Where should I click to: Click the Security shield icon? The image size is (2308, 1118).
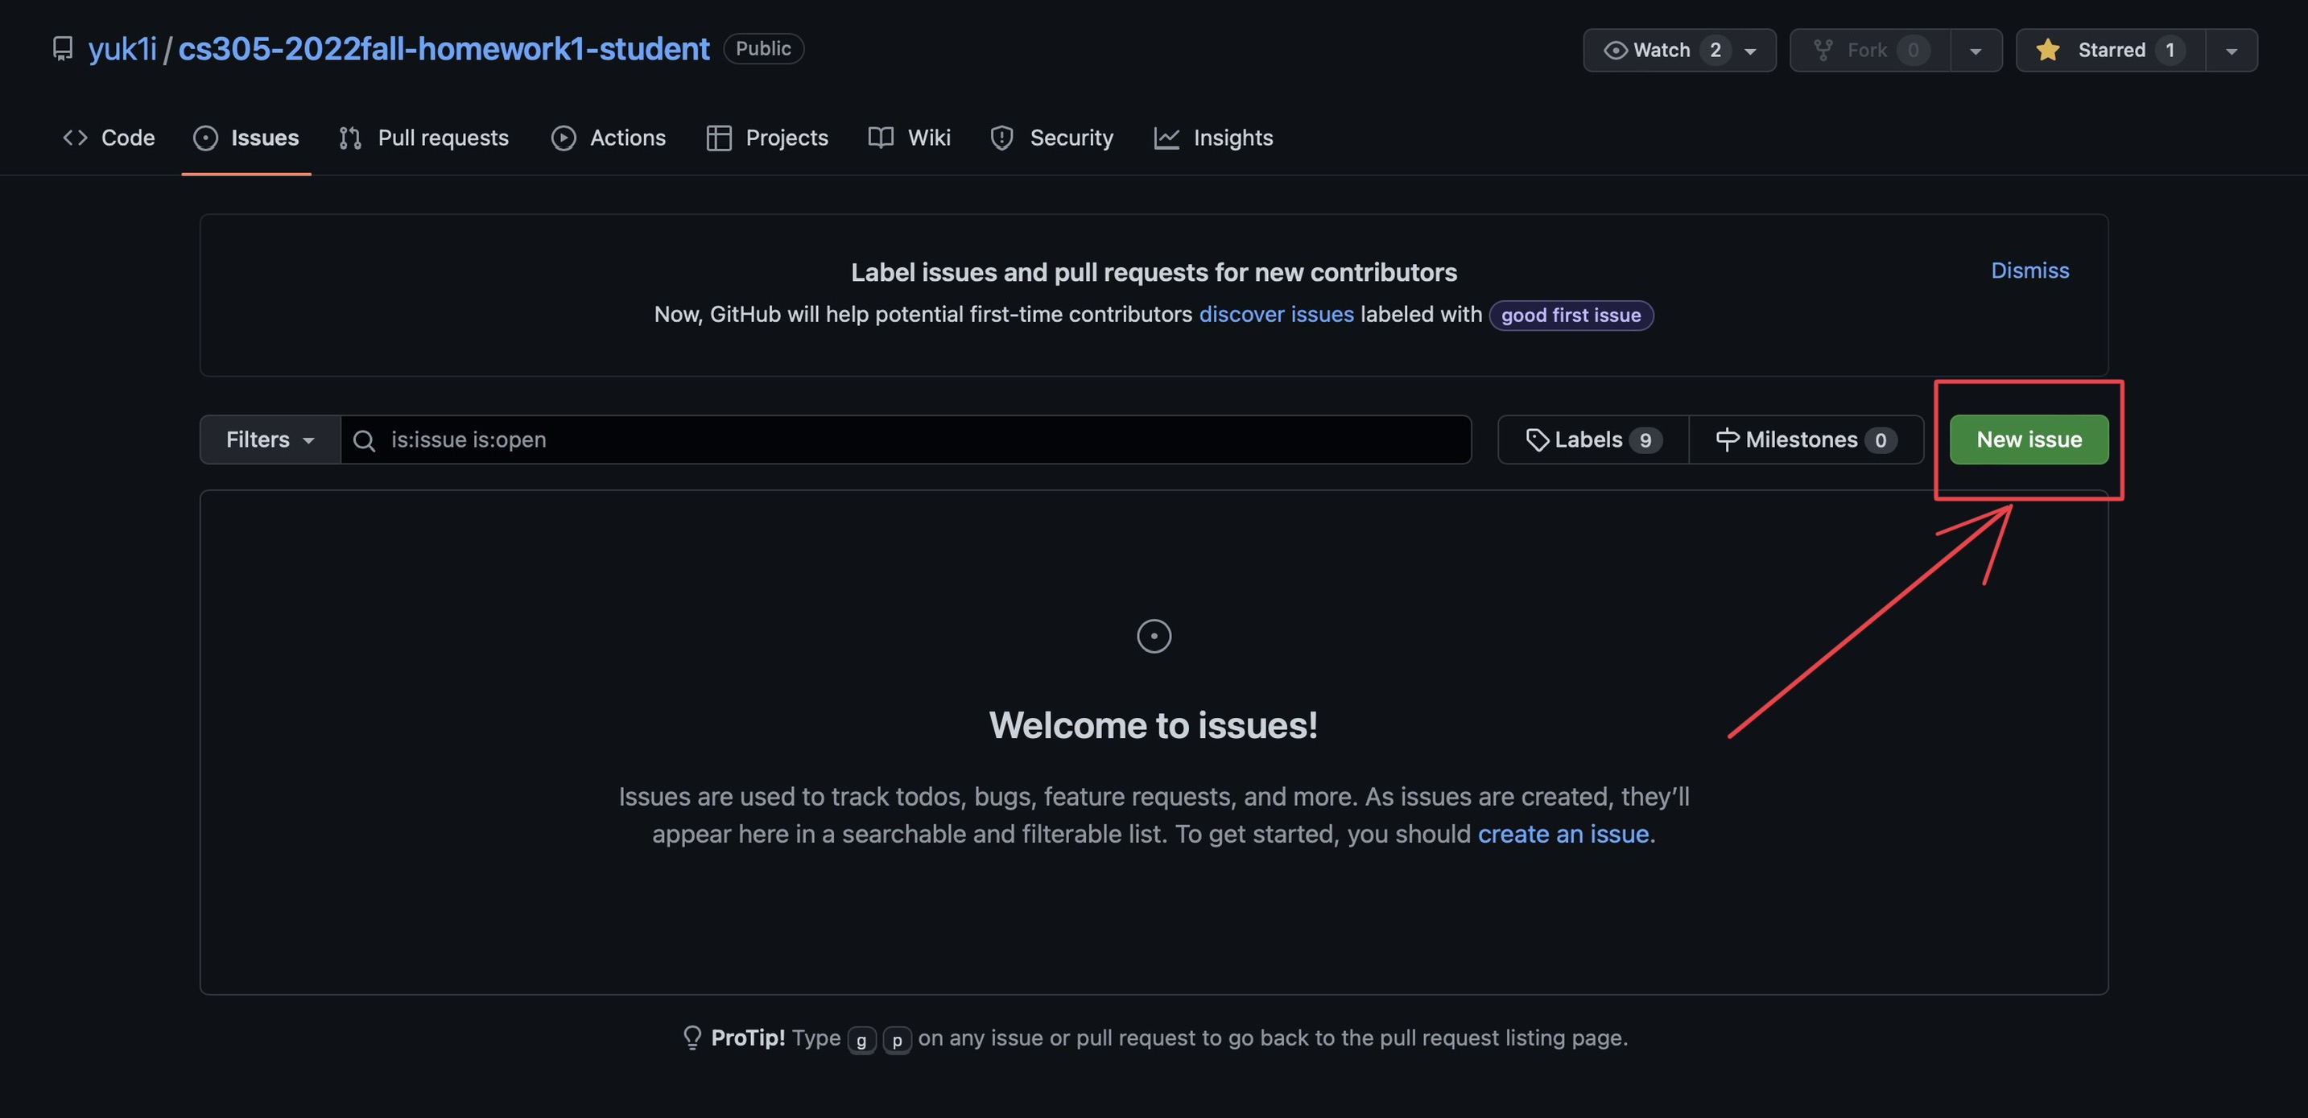(1001, 137)
